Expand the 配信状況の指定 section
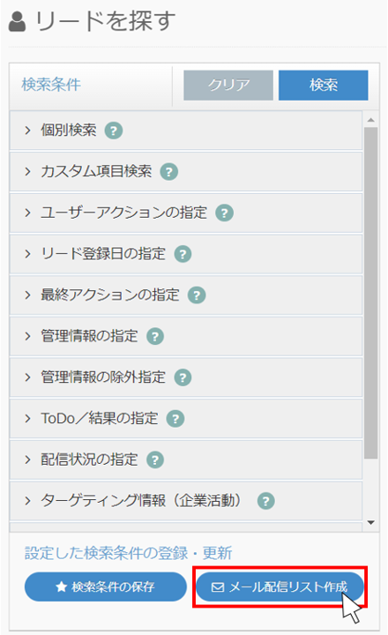 click(186, 459)
